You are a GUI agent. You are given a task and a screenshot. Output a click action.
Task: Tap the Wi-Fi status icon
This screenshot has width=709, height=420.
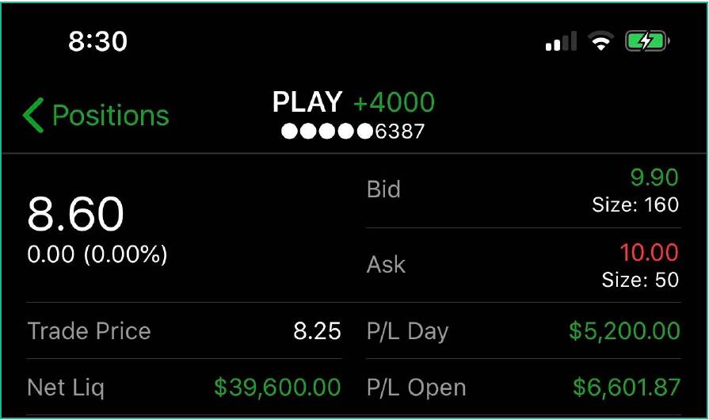pyautogui.click(x=601, y=41)
